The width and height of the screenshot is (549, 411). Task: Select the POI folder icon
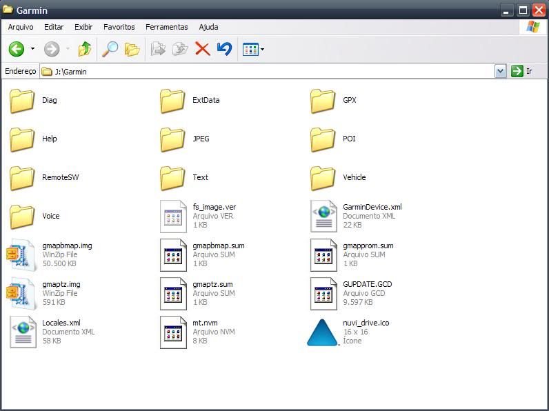tap(323, 139)
